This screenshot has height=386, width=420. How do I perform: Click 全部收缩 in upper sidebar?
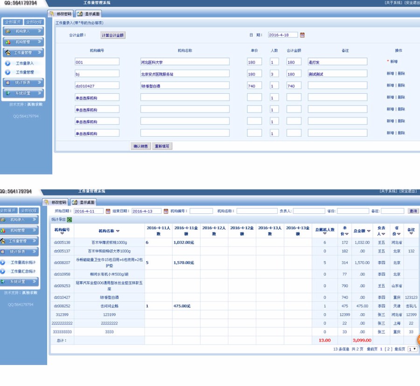[x=34, y=22]
